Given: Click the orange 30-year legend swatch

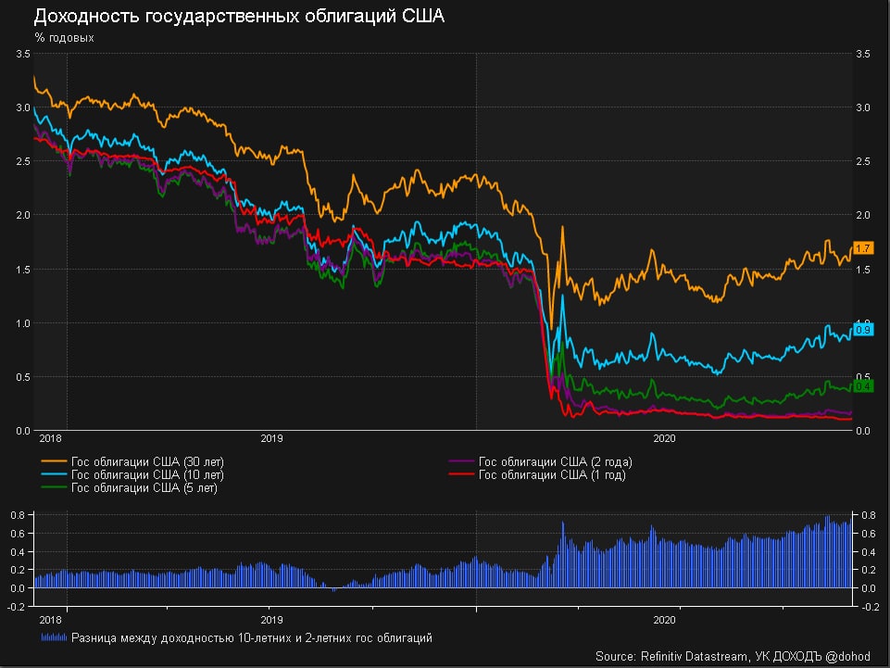Looking at the screenshot, I should (54, 461).
